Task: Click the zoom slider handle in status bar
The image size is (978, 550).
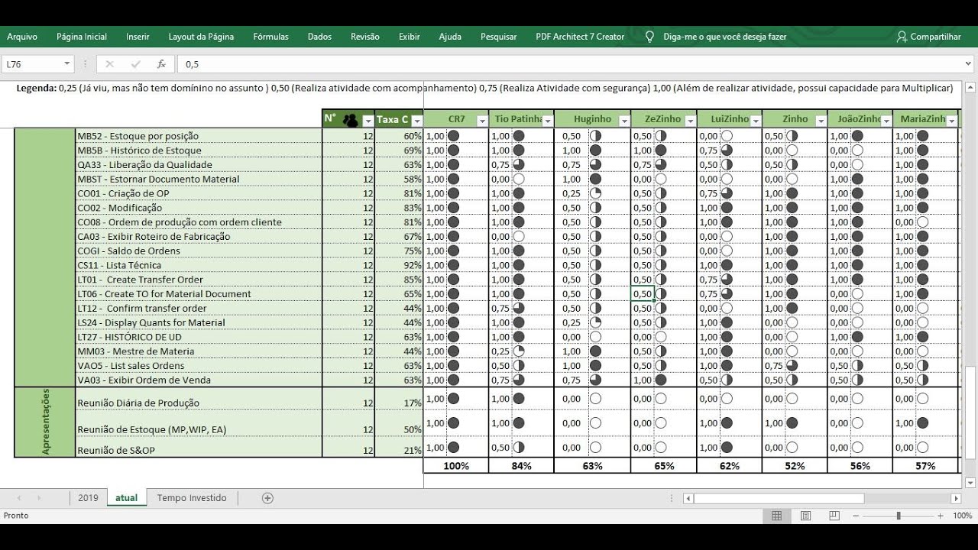Action: pyautogui.click(x=899, y=516)
